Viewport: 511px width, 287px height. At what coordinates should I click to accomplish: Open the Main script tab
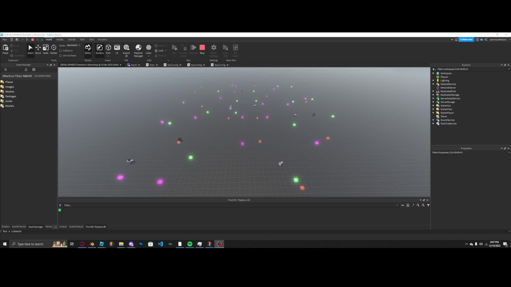[x=152, y=65]
